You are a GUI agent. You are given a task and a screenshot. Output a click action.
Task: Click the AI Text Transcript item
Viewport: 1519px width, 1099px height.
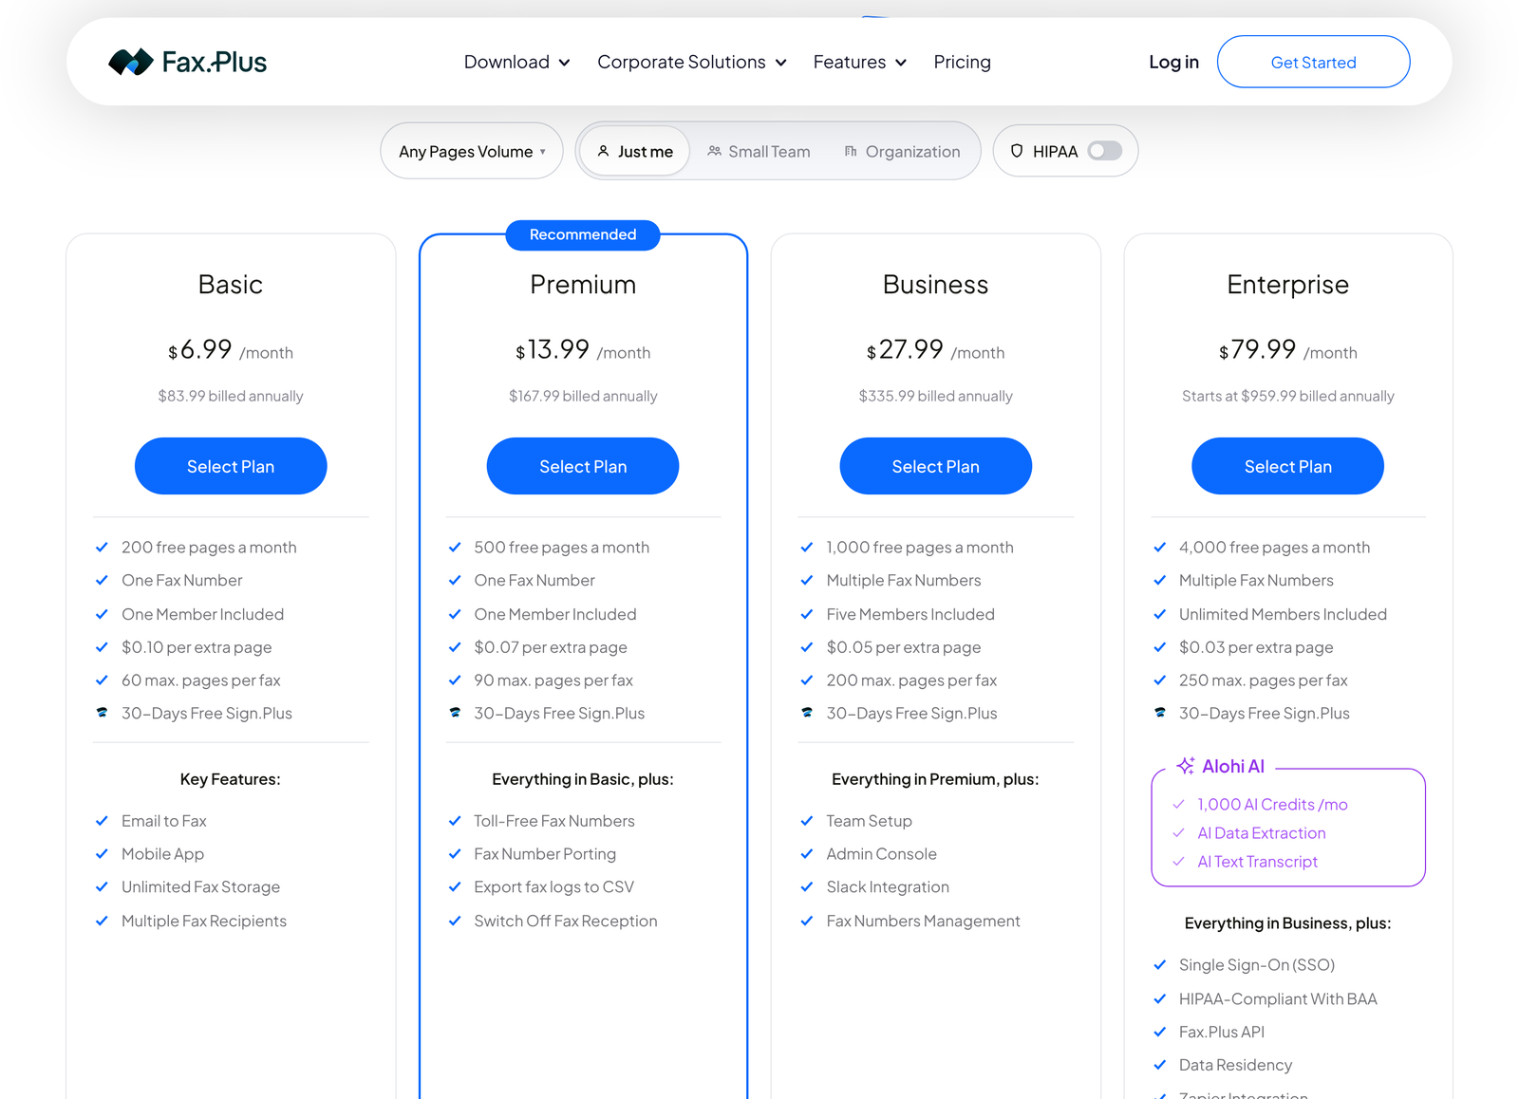tap(1257, 862)
